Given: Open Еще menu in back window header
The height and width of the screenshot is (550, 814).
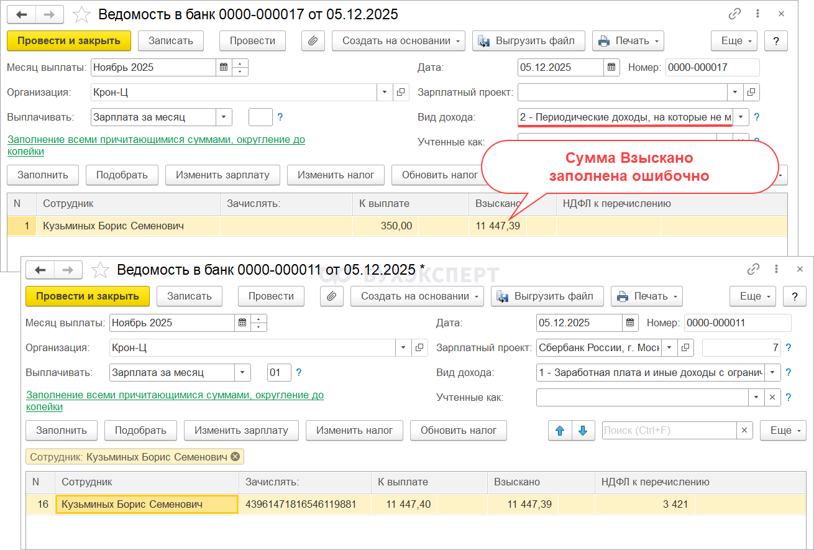Looking at the screenshot, I should point(734,40).
